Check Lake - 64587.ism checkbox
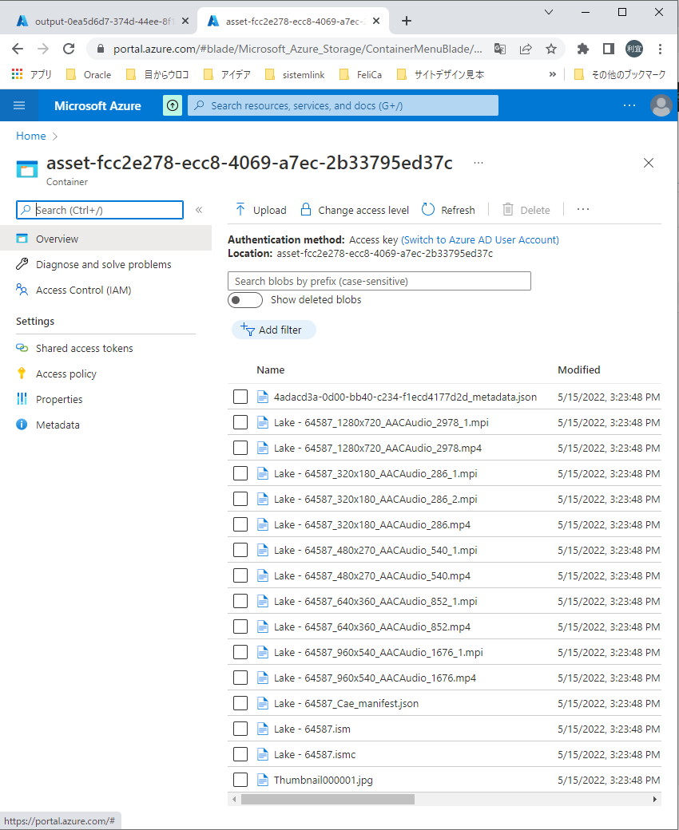This screenshot has width=679, height=830. pyautogui.click(x=240, y=729)
